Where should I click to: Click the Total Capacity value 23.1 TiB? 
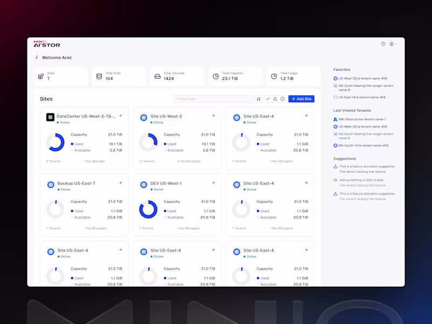(230, 78)
